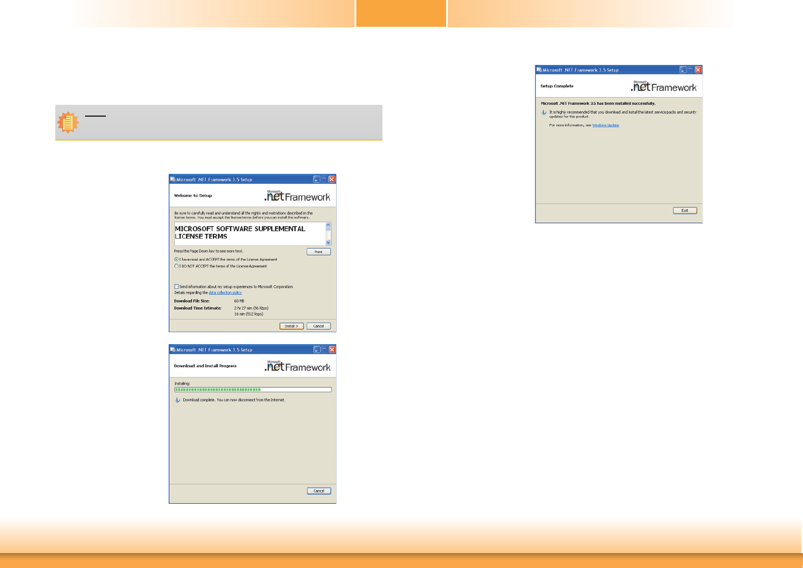The width and height of the screenshot is (803, 568).
Task: Close the Download and Install Progress window
Action: coord(332,349)
